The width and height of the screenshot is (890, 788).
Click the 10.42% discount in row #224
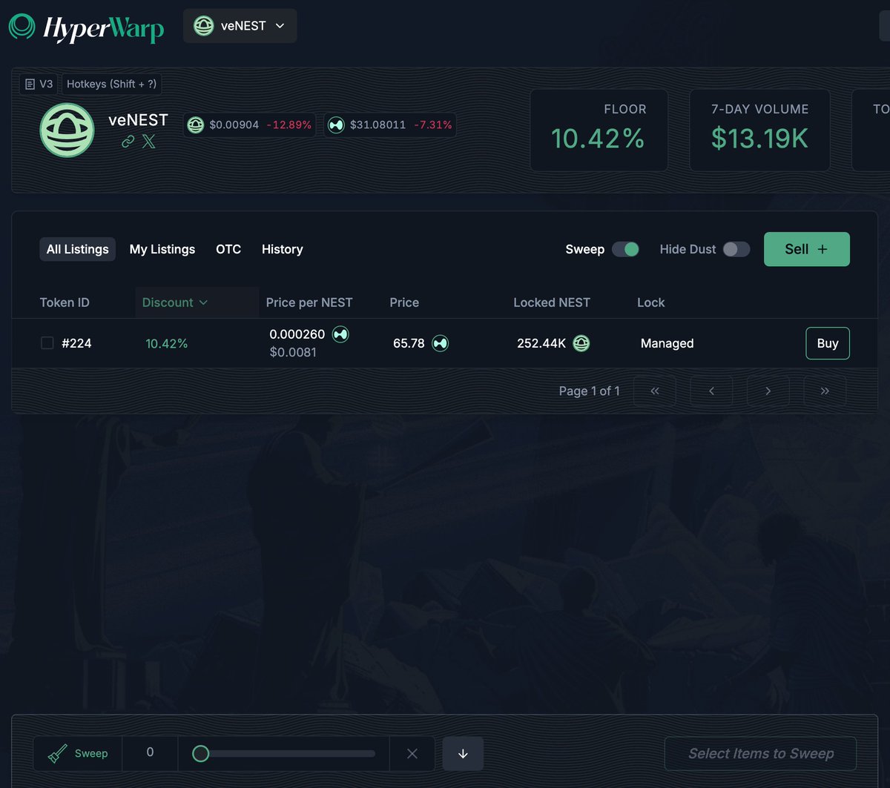tap(167, 343)
